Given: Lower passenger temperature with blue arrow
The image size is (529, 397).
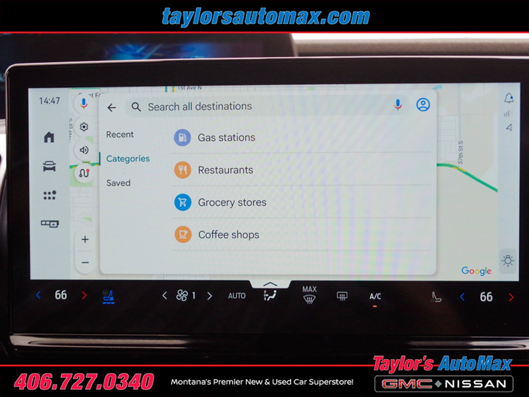Looking at the screenshot, I should pos(462,297).
